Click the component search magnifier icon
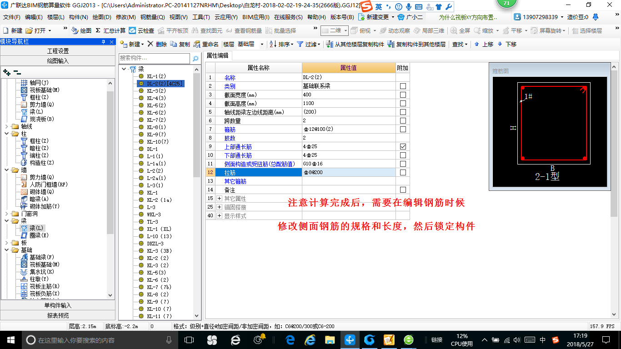 [195, 59]
